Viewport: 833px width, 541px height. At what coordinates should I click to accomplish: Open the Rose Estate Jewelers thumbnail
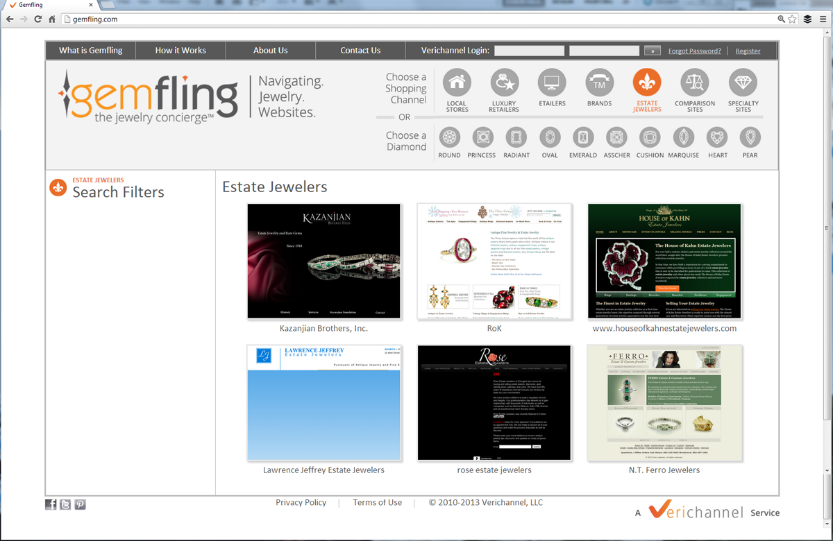pyautogui.click(x=494, y=403)
